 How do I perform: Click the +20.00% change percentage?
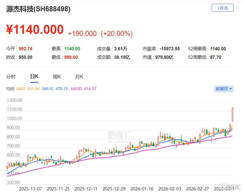coord(117,34)
